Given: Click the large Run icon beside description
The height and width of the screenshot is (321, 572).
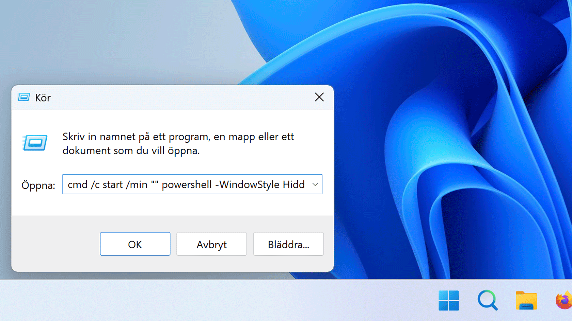Looking at the screenshot, I should click(x=35, y=143).
